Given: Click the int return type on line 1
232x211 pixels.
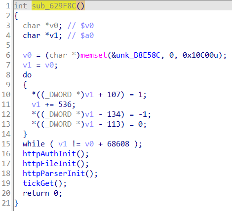Looking at the screenshot, I should point(21,6).
